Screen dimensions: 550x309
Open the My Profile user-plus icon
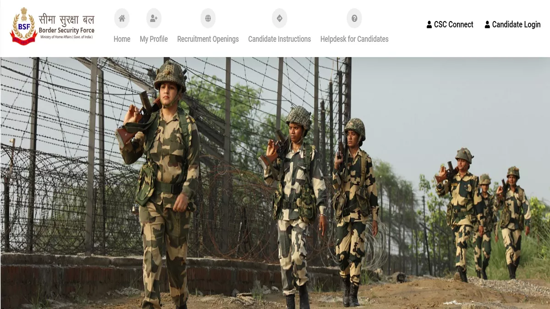pyautogui.click(x=154, y=18)
